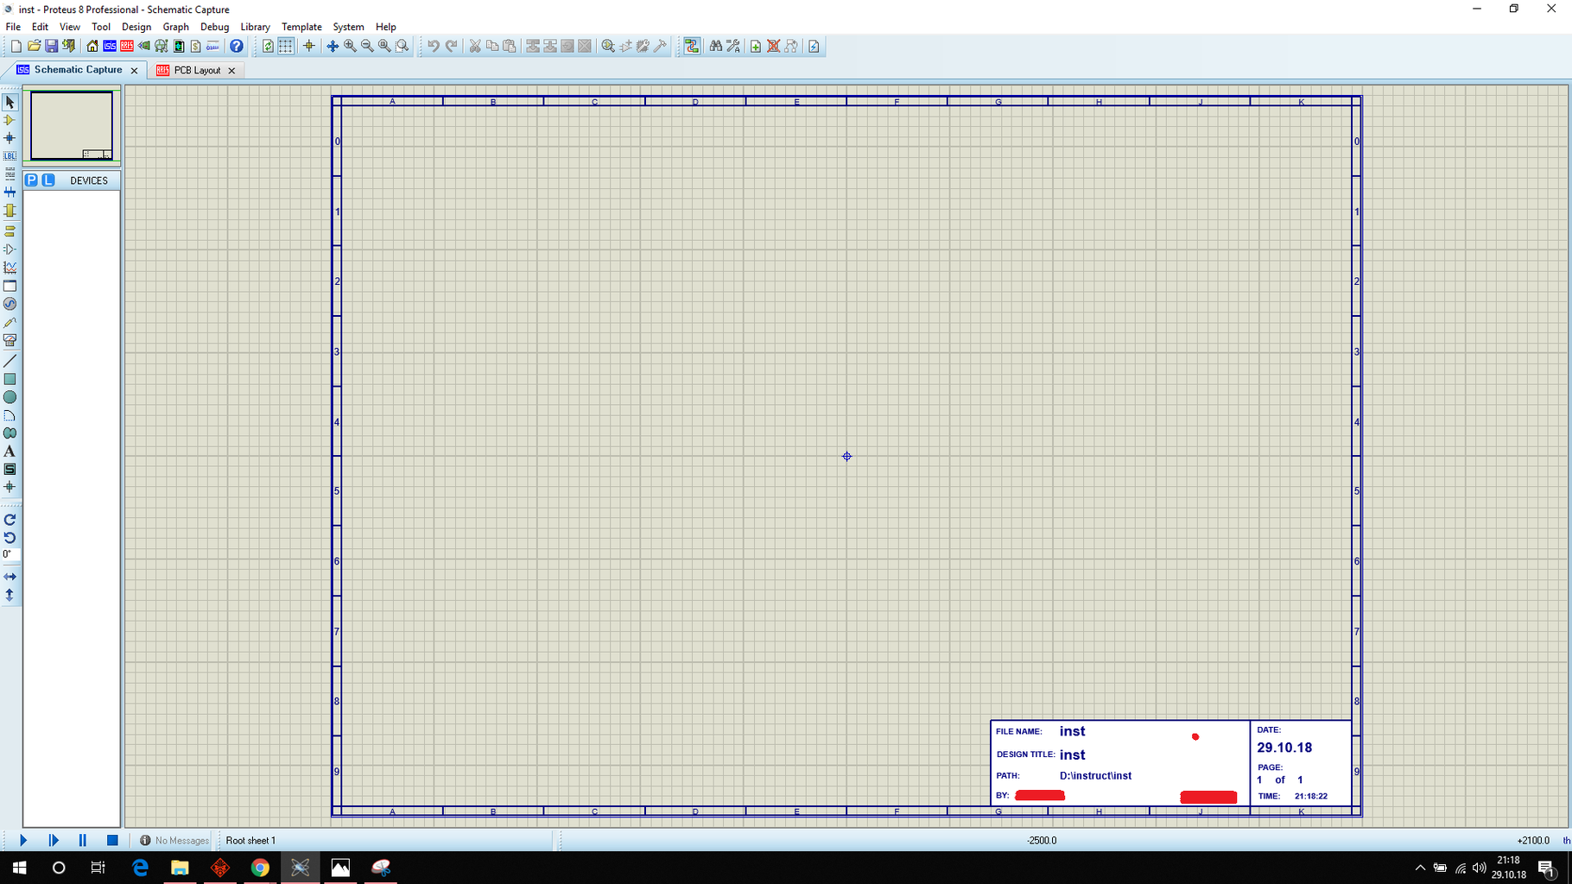Image resolution: width=1572 pixels, height=884 pixels.
Task: Zoom out using the toolbar magnifier
Action: click(x=367, y=46)
